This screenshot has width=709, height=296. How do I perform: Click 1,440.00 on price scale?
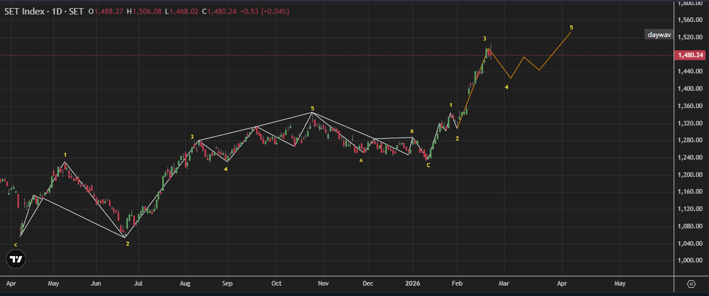point(690,72)
